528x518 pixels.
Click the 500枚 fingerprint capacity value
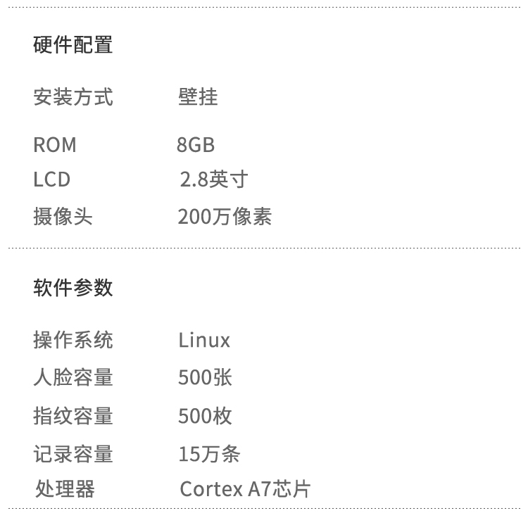coord(205,416)
